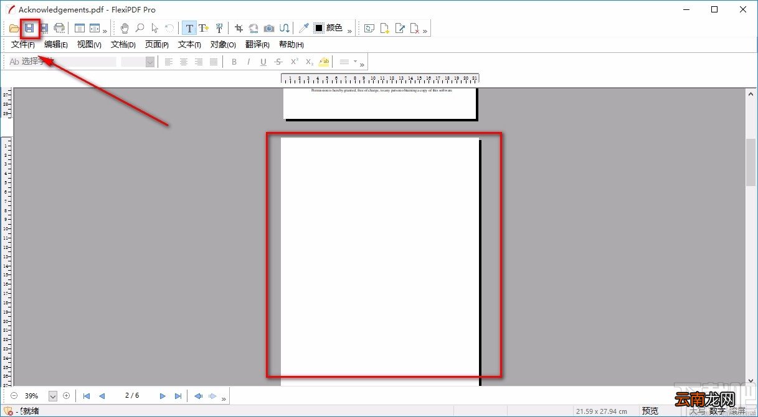The width and height of the screenshot is (758, 417).
Task: Pick the eyedropper color tool
Action: (303, 28)
